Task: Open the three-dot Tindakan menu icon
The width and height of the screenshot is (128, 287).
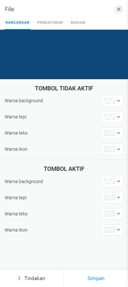Action: (19, 278)
